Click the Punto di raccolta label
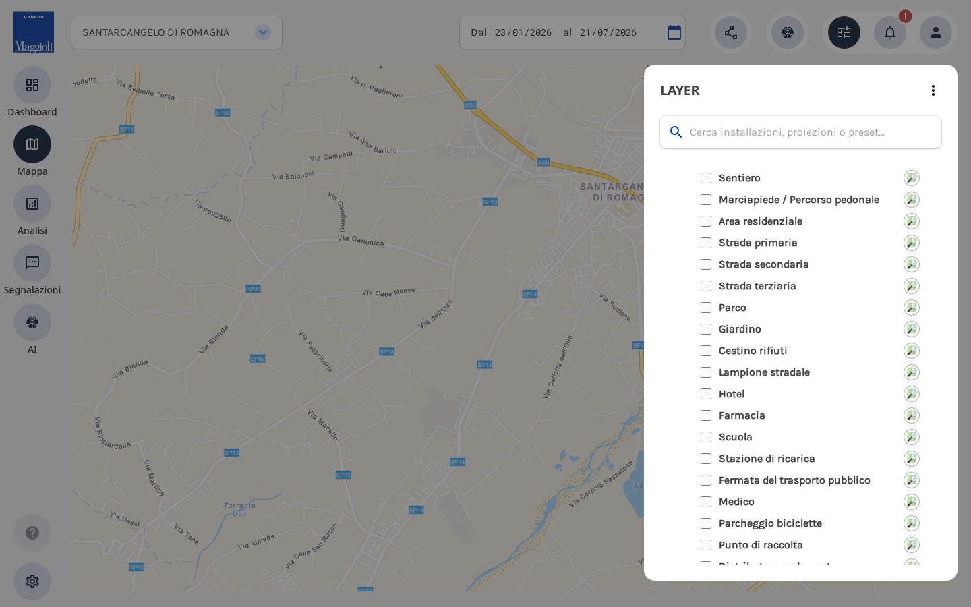 click(761, 545)
